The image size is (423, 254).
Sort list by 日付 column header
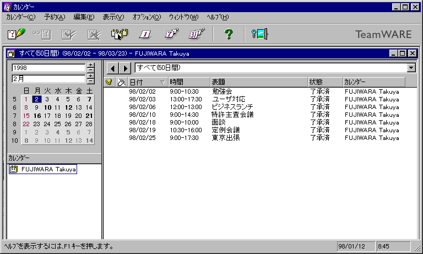point(147,82)
